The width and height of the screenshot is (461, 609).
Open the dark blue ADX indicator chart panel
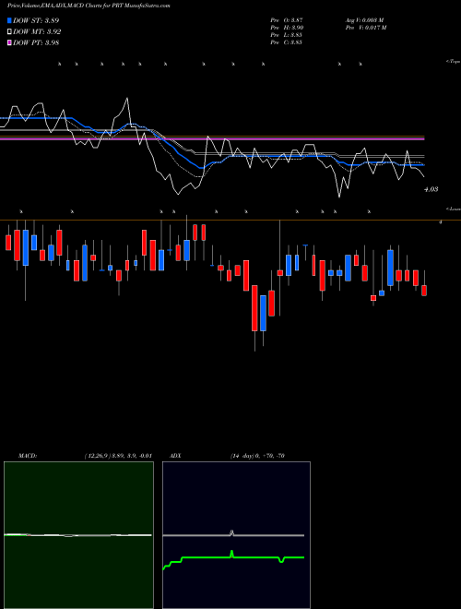pyautogui.click(x=236, y=535)
